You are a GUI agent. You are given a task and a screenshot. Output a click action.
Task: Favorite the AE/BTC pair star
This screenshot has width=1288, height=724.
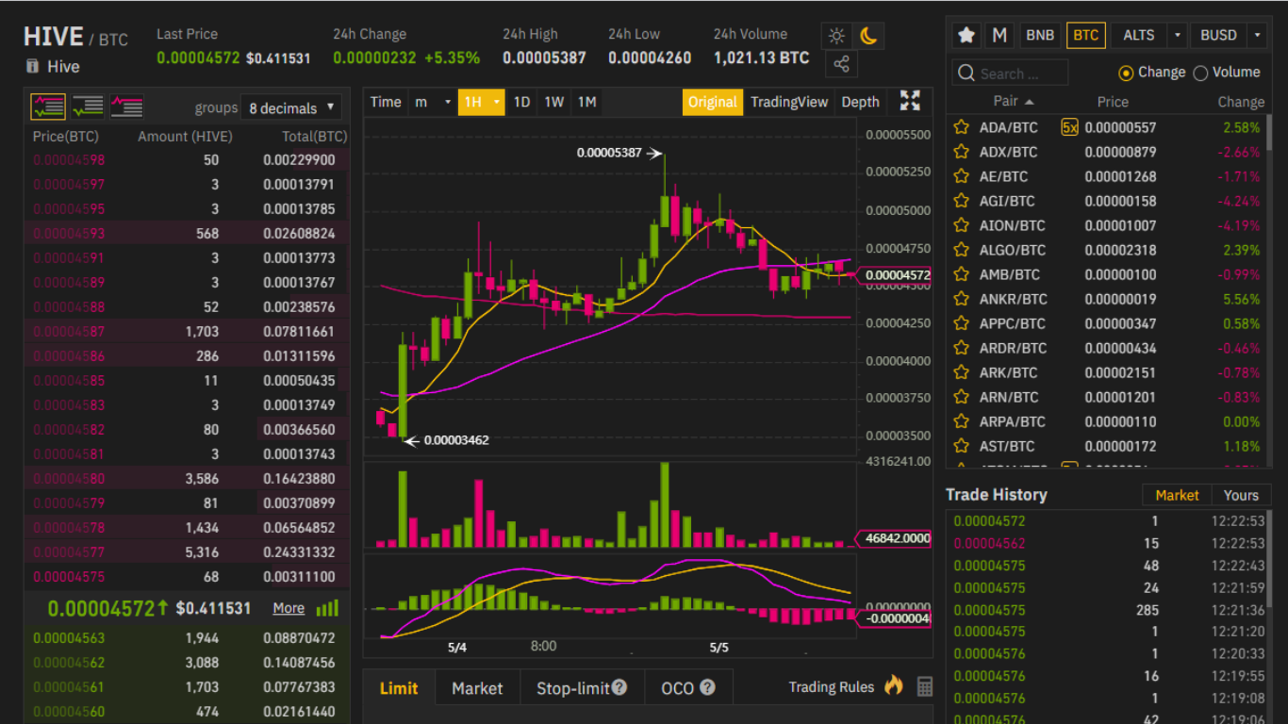click(961, 176)
